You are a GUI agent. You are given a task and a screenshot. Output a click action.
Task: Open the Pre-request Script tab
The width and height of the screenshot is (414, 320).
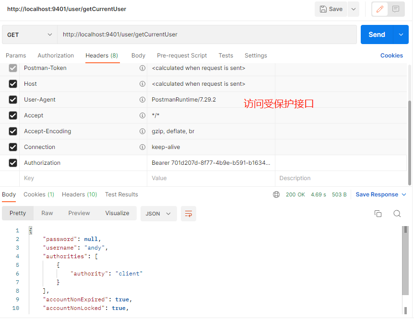[x=182, y=56]
